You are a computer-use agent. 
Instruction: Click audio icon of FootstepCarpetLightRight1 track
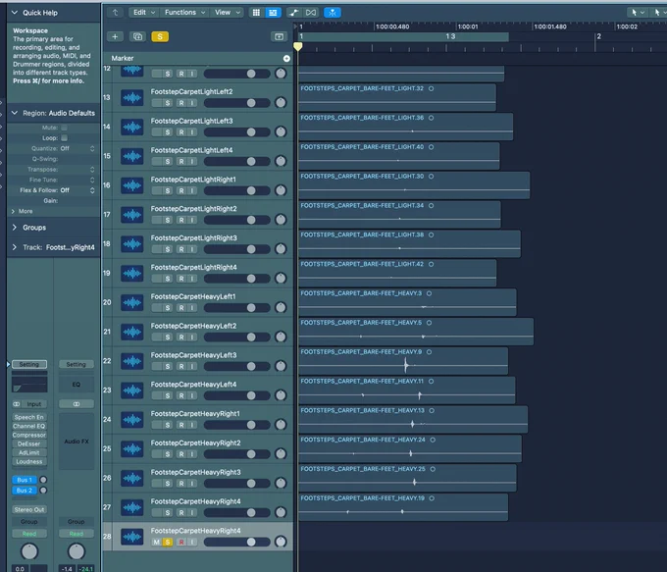131,185
